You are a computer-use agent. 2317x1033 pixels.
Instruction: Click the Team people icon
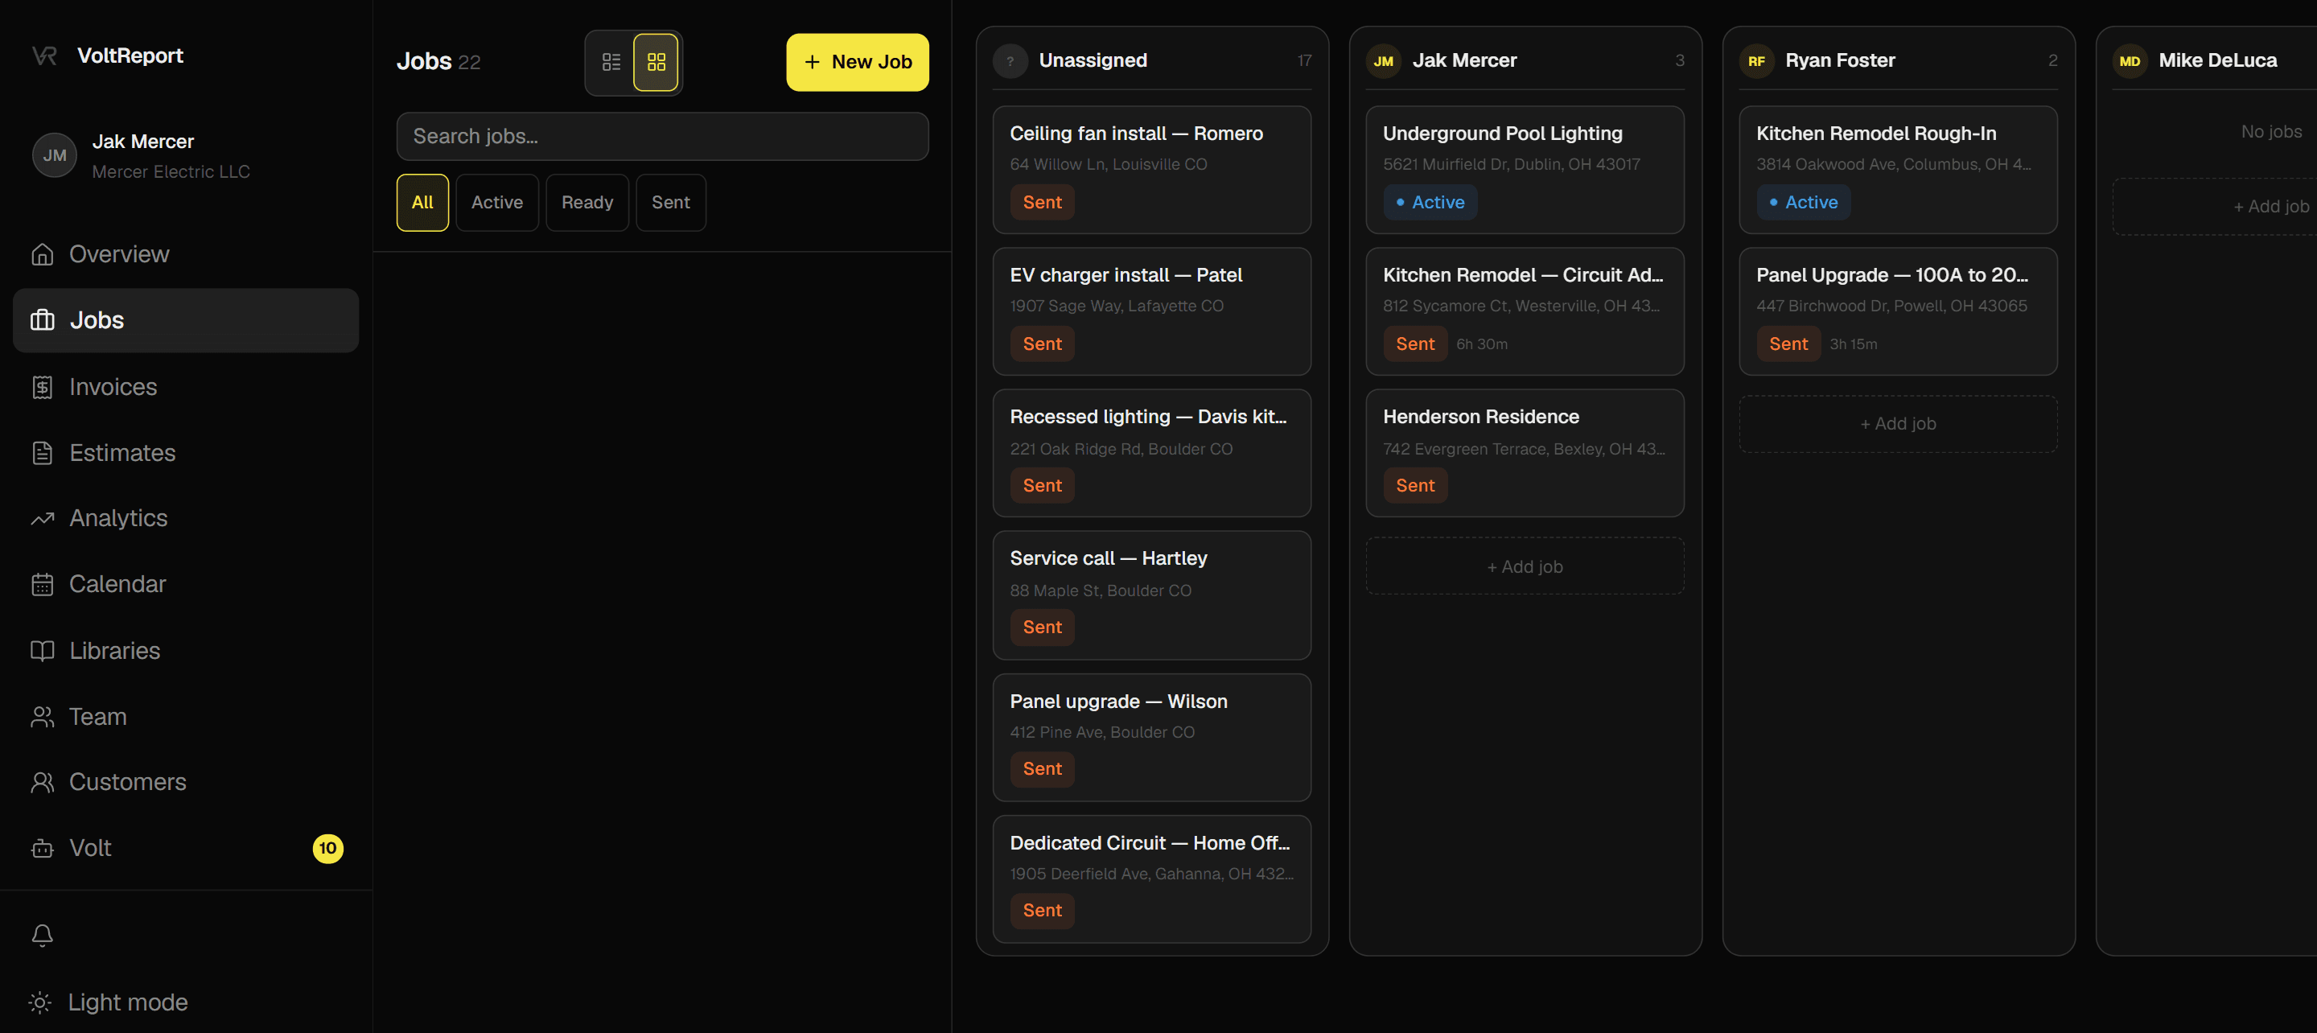pos(43,717)
